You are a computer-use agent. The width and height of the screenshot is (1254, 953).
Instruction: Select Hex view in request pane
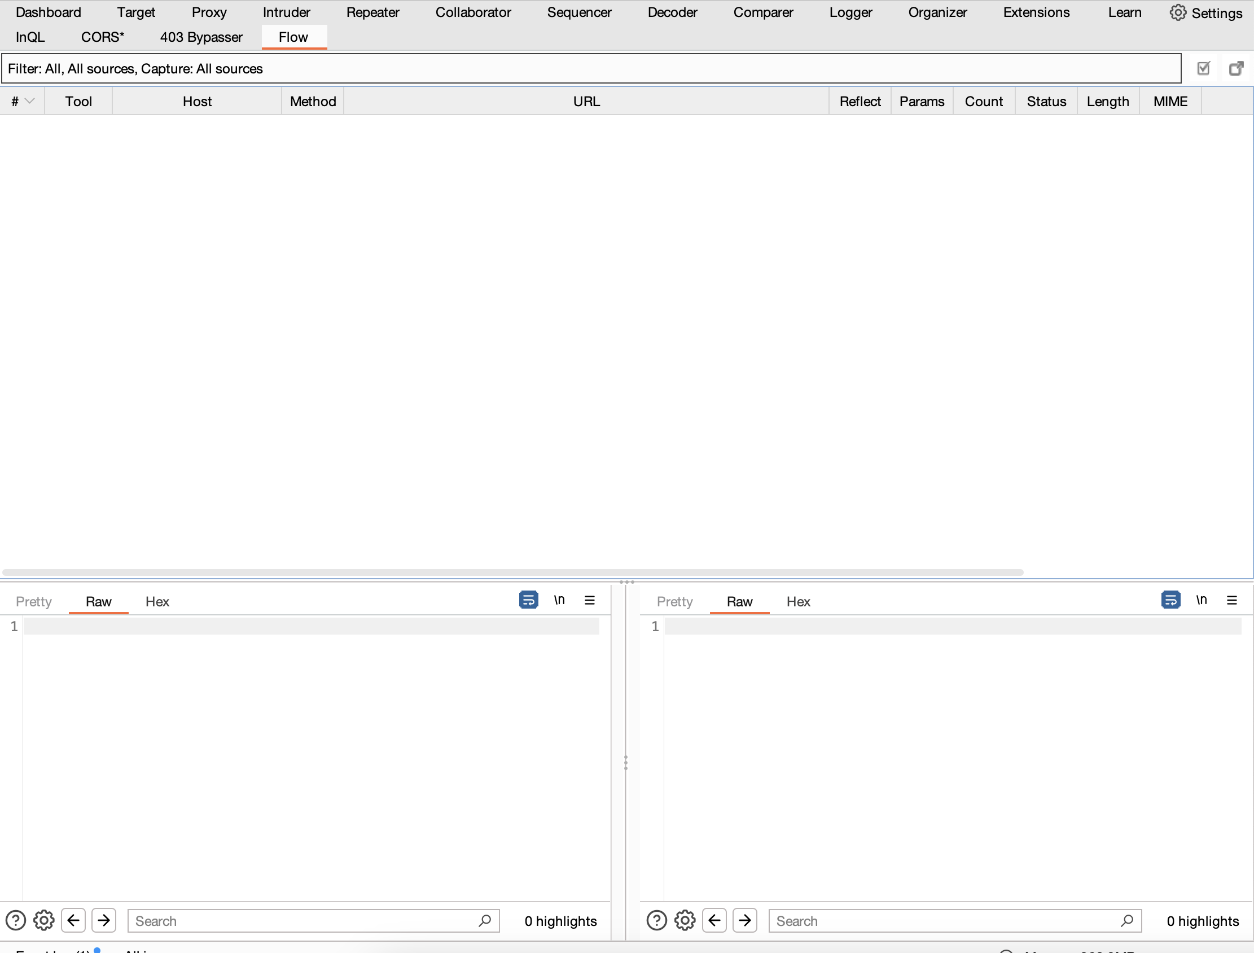(x=157, y=601)
